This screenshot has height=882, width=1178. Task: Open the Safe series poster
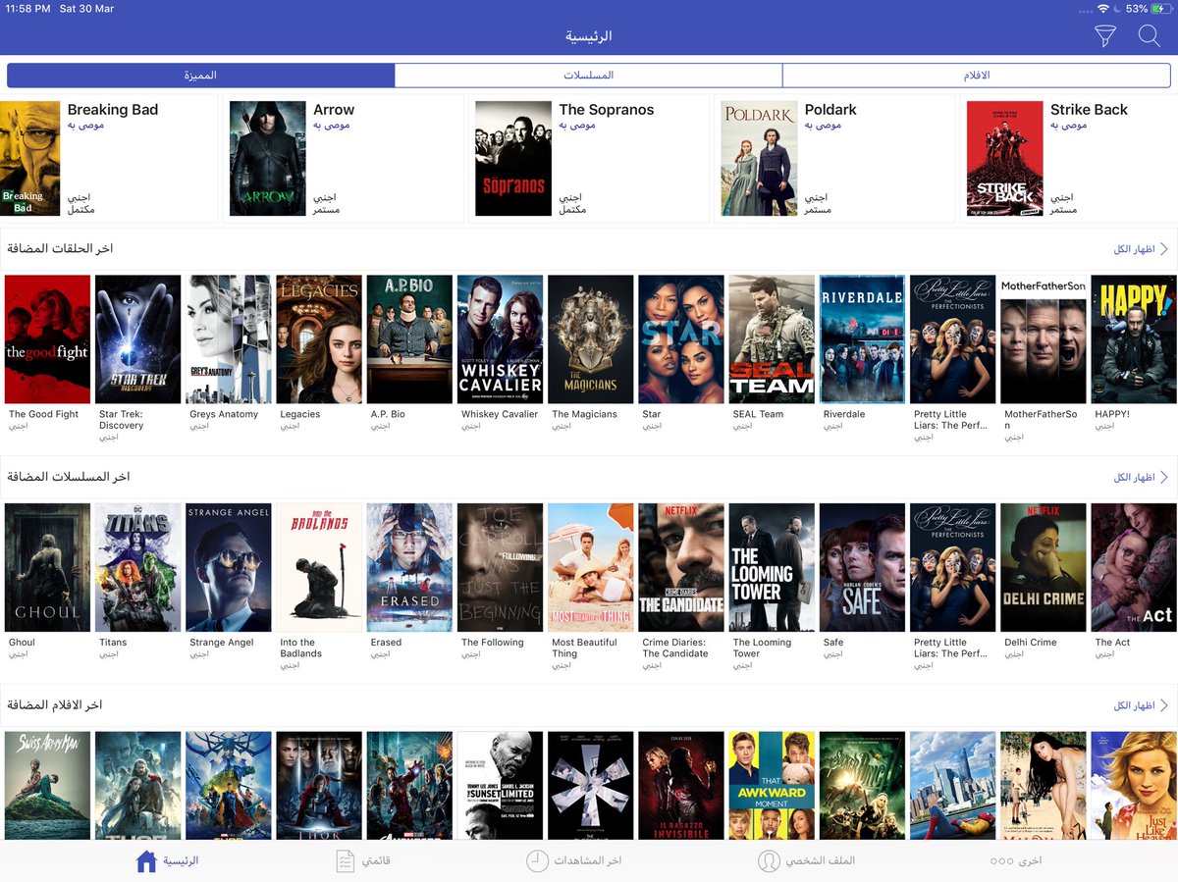coord(862,568)
